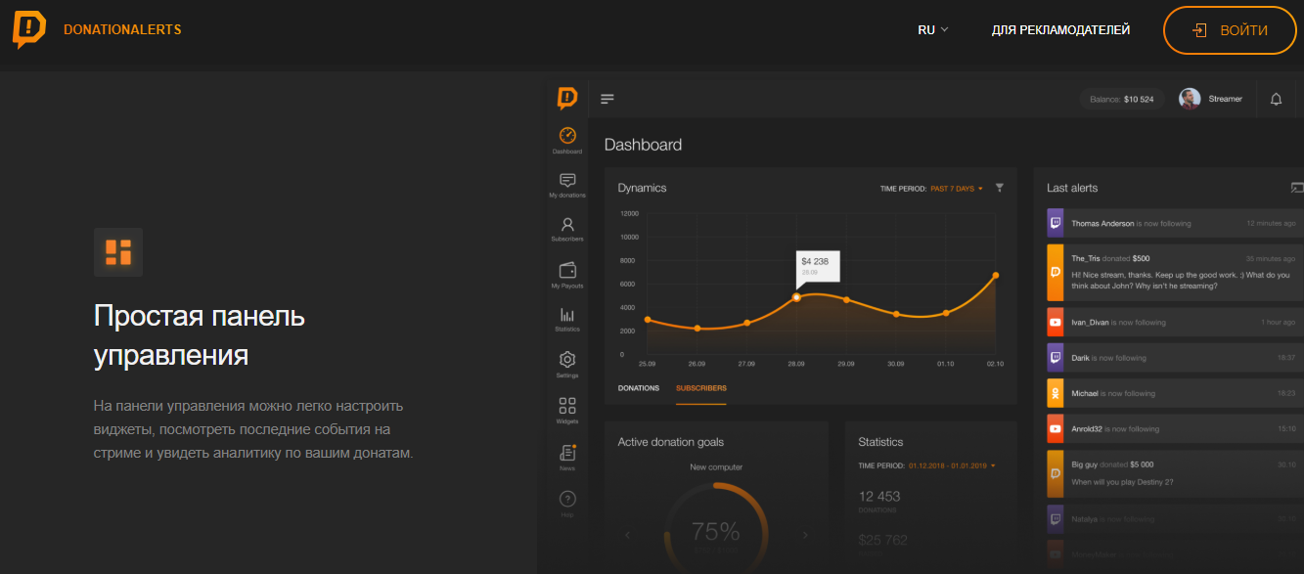This screenshot has height=574, width=1304.
Task: Open the ДЛЯ РЕКЛАМОДАТЕЛЕЙ link
Action: point(1060,30)
